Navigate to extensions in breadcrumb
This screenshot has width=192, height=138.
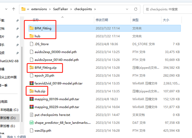point(39,9)
